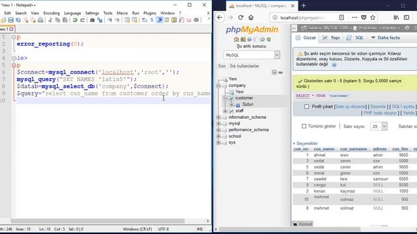
Task: Click the PHP kodu oluştur link
Action: (380, 112)
